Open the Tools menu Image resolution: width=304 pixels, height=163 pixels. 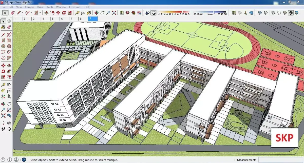point(50,7)
